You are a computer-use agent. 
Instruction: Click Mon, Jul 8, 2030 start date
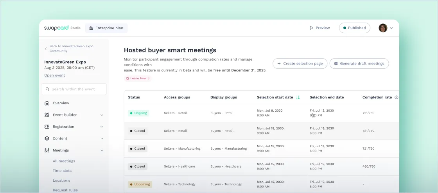(x=269, y=111)
